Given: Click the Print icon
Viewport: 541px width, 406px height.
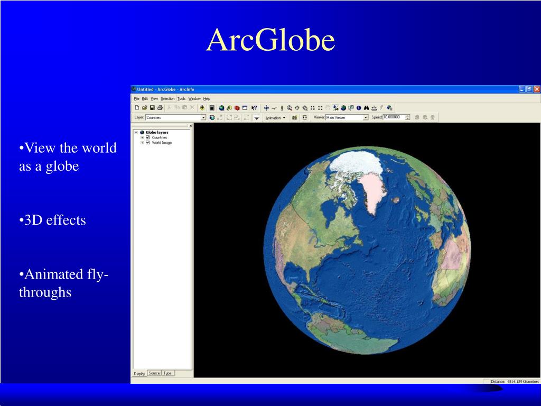Looking at the screenshot, I should (160, 108).
